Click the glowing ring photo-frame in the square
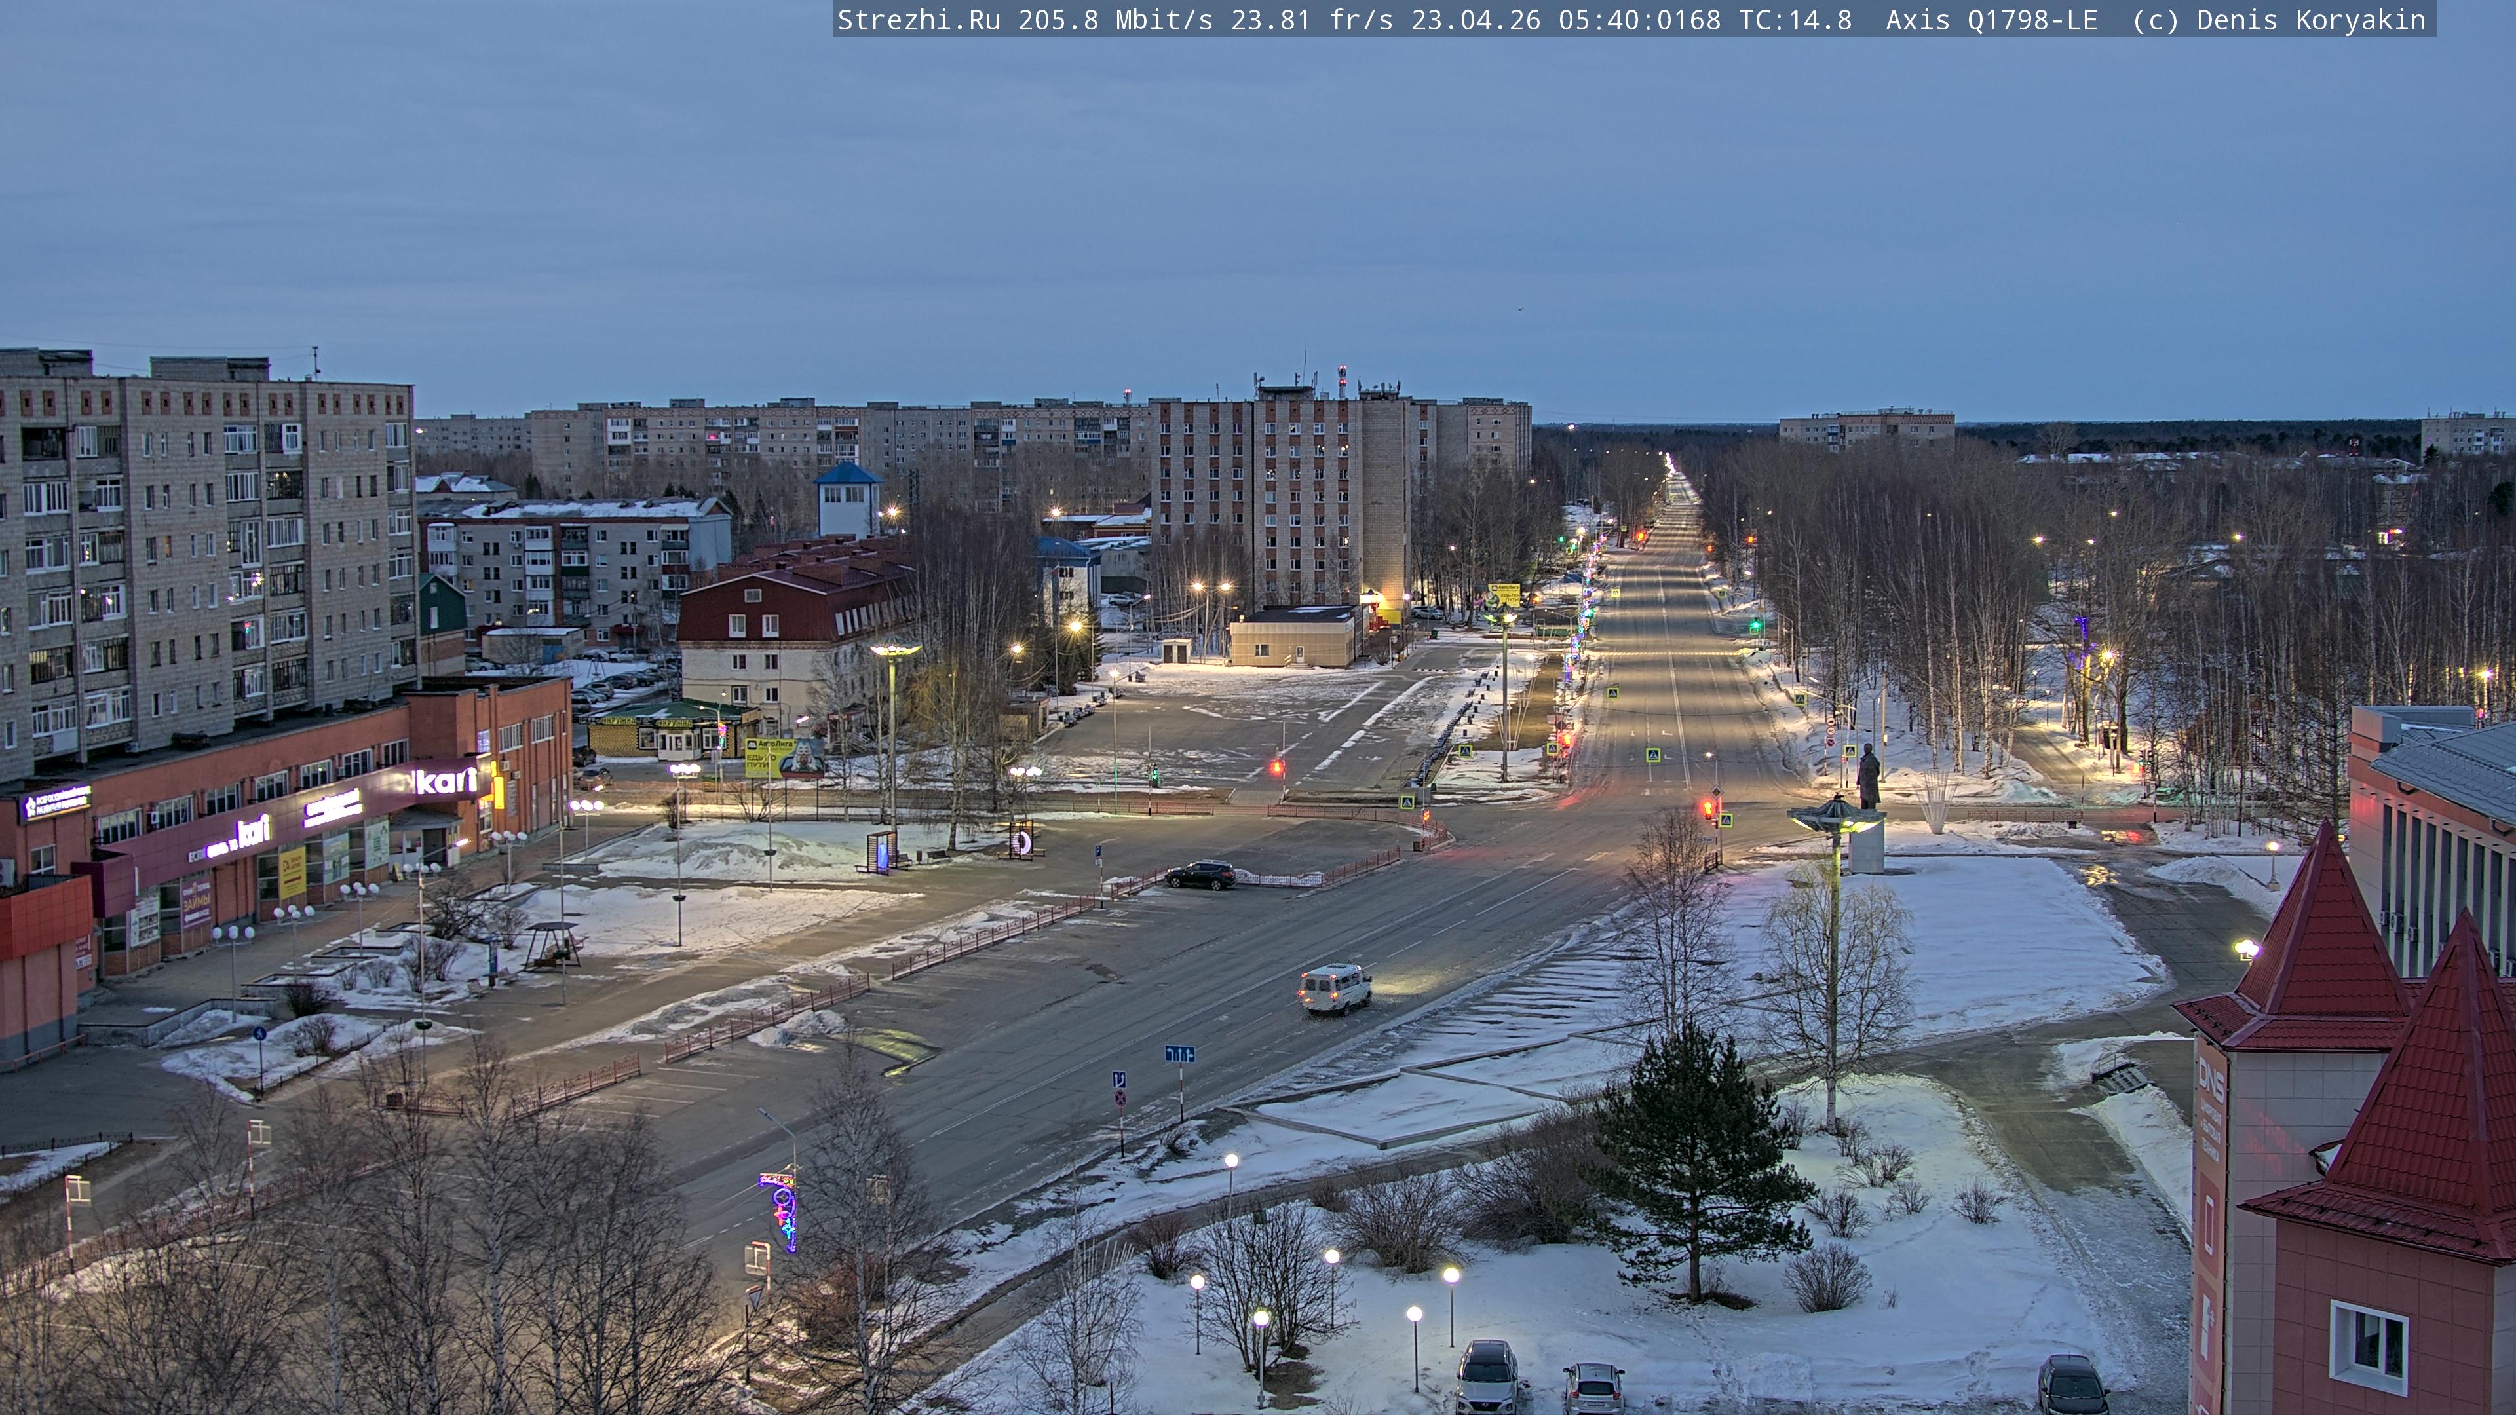This screenshot has width=2516, height=1415. [1021, 840]
